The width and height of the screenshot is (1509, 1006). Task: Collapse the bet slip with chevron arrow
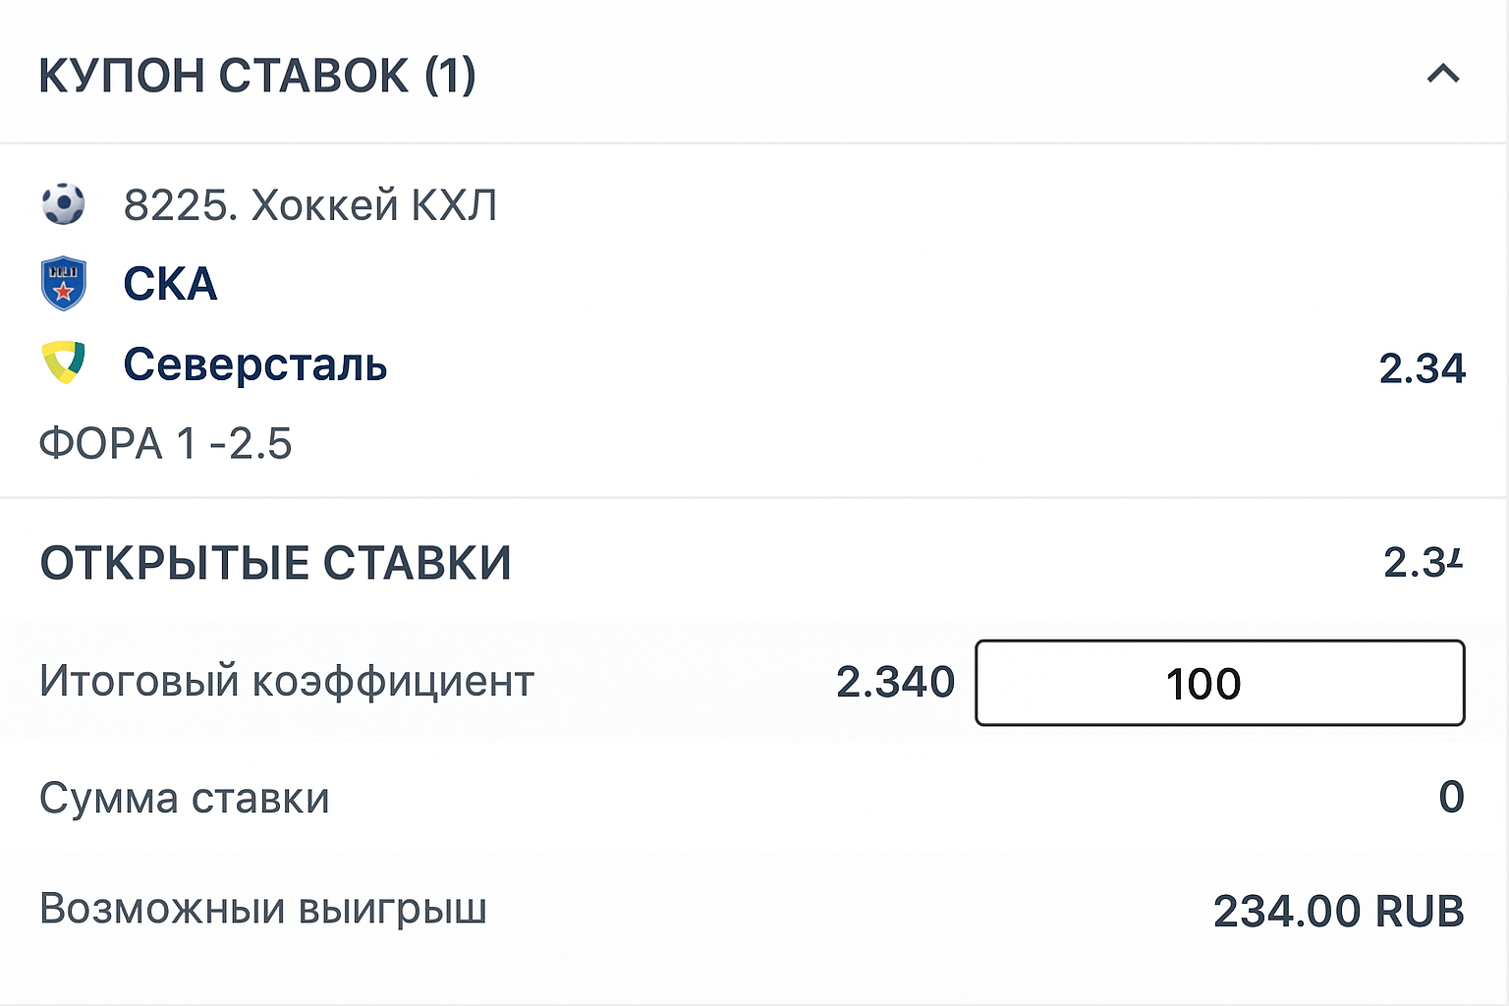click(1442, 74)
